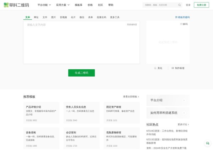This screenshot has width=213, height=159.
Task: Open the 模板库 menu item
Action: [x=78, y=5]
